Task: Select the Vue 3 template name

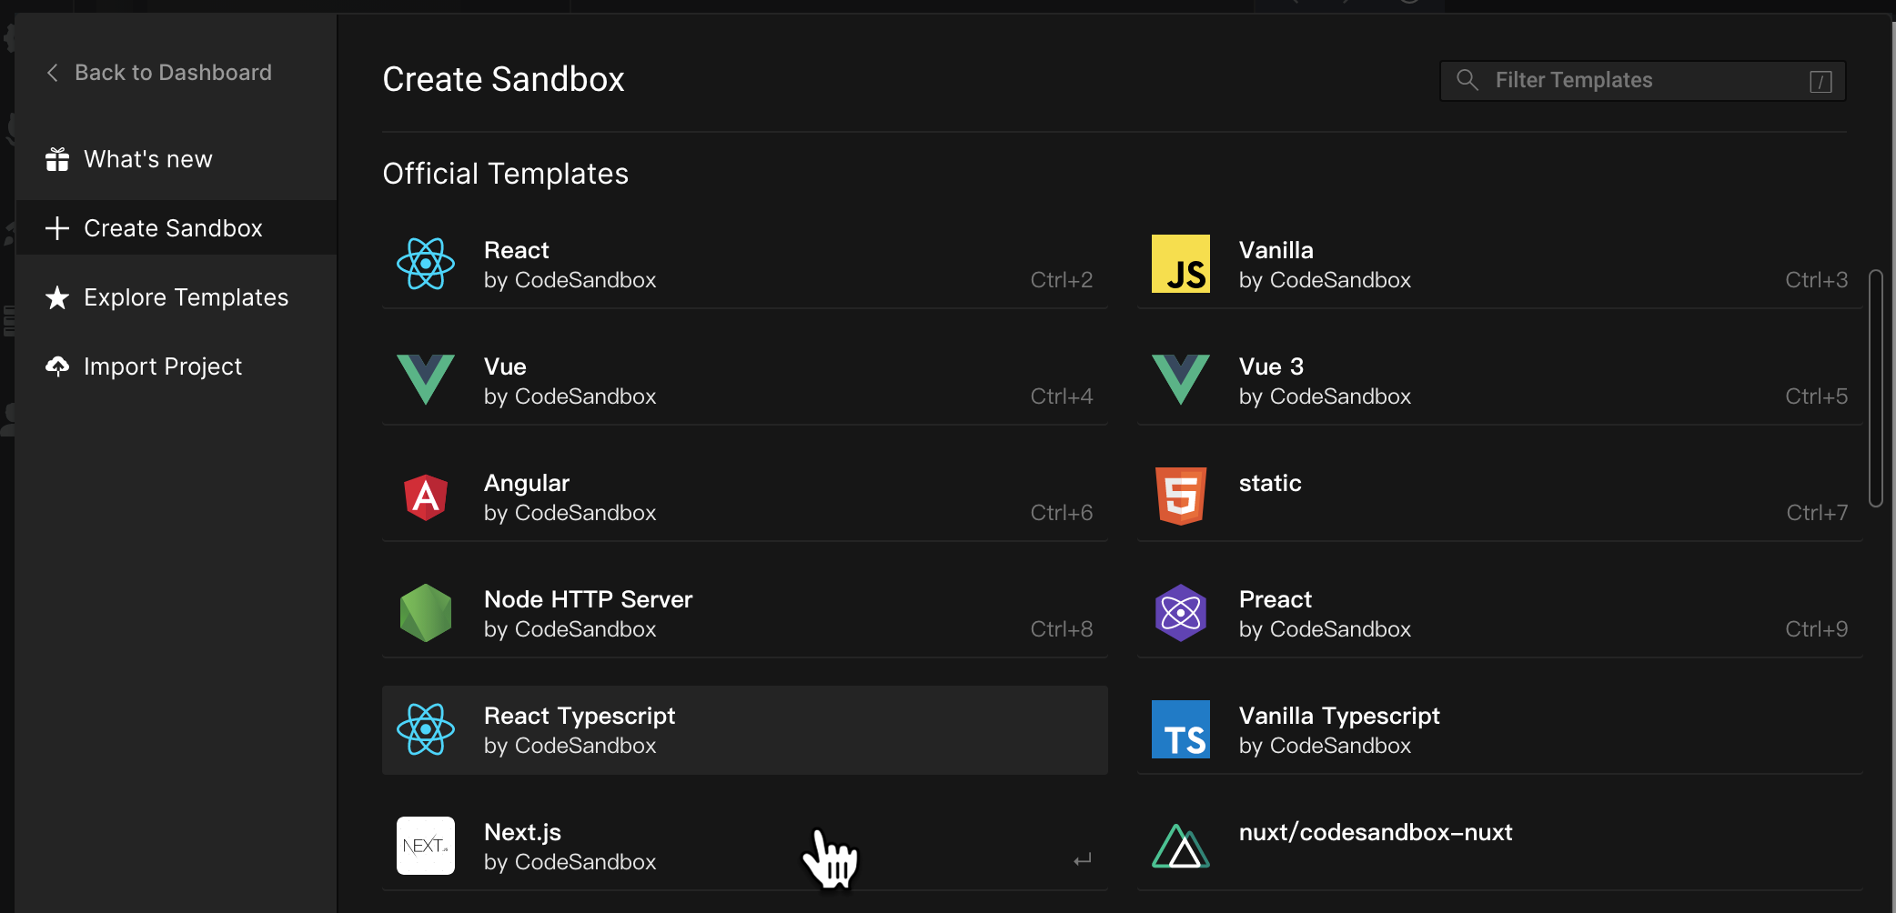Action: (x=1271, y=366)
